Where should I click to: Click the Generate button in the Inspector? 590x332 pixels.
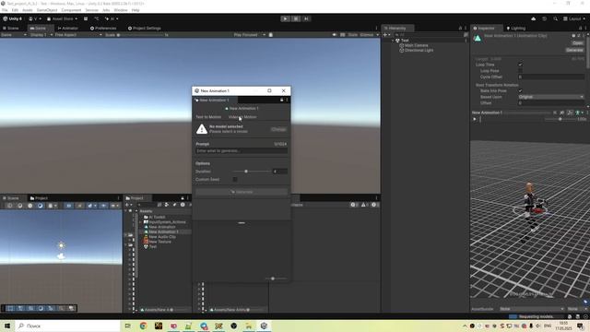574,50
